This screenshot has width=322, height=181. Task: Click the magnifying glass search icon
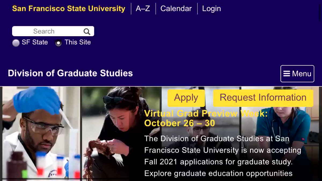click(87, 32)
